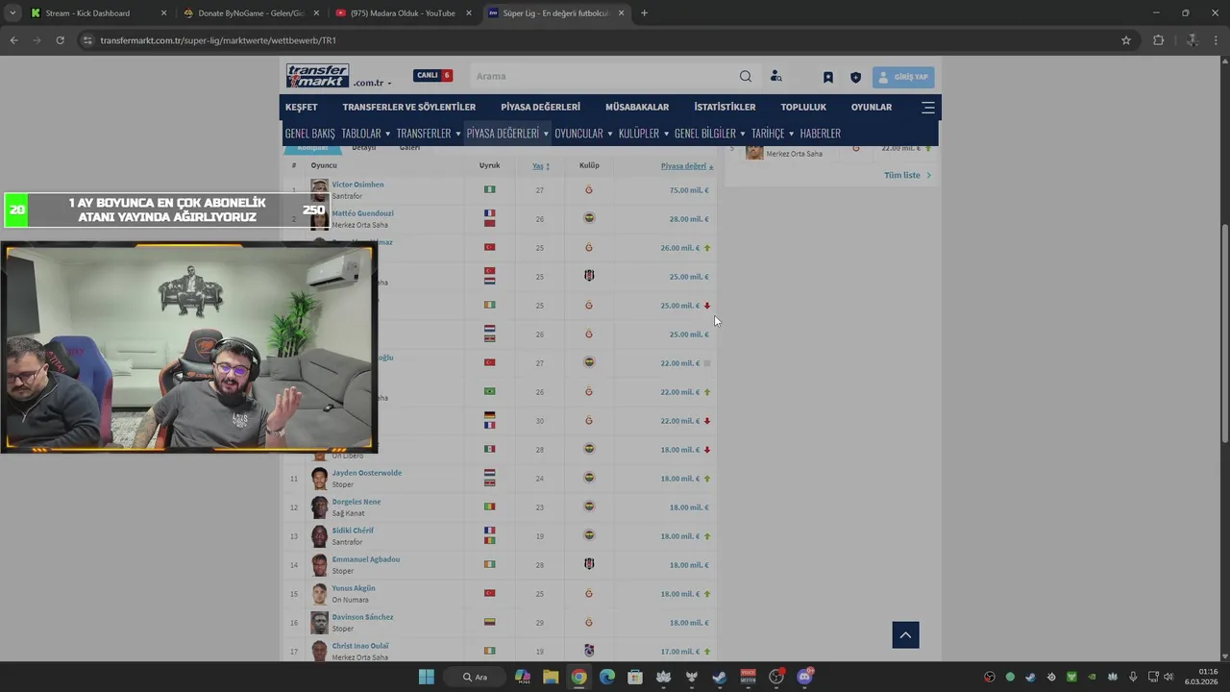Screen dimensions: 1230x692
Task: Expand the OYUNCULAR dropdown
Action: pos(583,134)
